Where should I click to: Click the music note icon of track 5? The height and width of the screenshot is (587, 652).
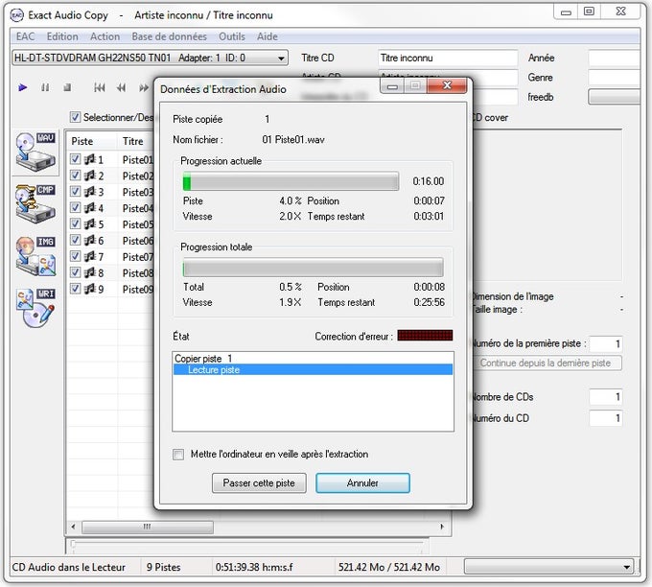pyautogui.click(x=89, y=224)
